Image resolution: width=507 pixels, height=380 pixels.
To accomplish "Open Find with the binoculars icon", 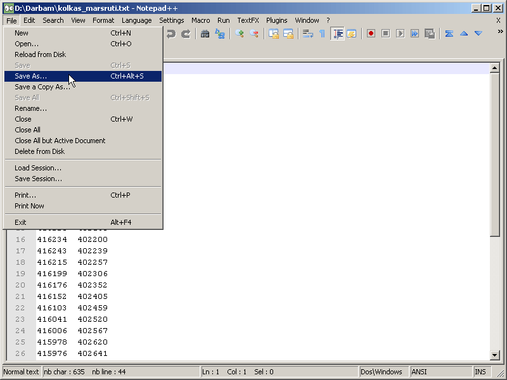I will [x=205, y=34].
